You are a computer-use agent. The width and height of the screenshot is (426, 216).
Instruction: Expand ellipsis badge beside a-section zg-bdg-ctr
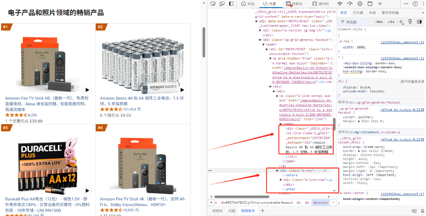click(329, 31)
